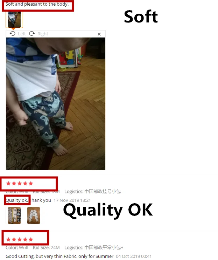
Task: Select the Left rotation label
Action: coord(22,34)
